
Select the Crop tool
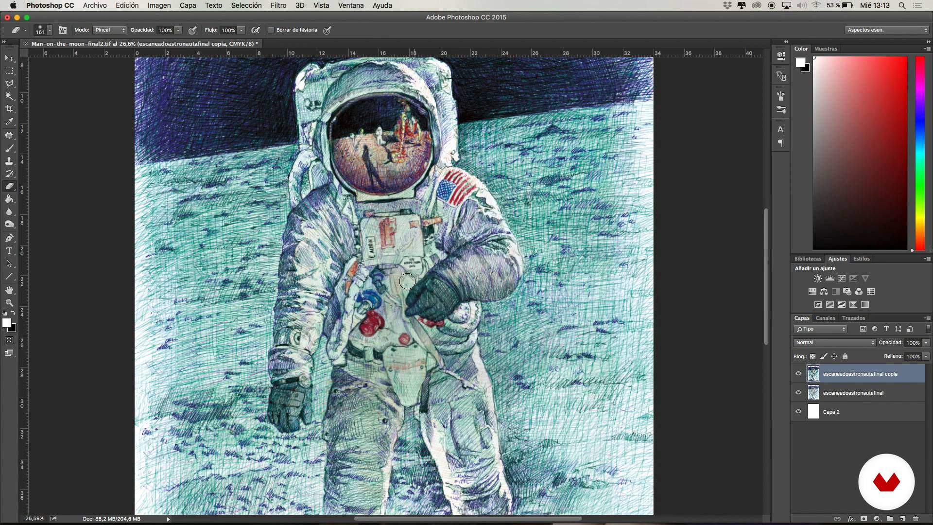coord(9,109)
